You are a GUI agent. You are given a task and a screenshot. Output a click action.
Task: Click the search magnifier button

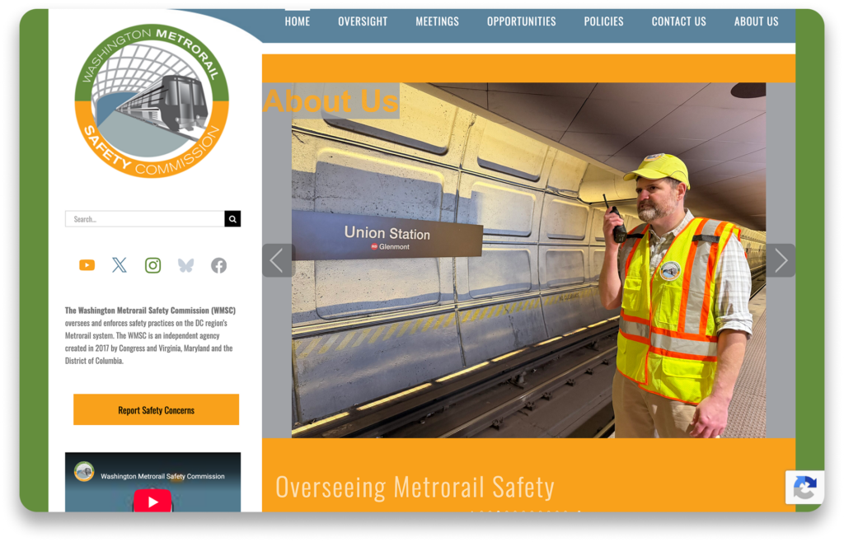click(x=232, y=219)
